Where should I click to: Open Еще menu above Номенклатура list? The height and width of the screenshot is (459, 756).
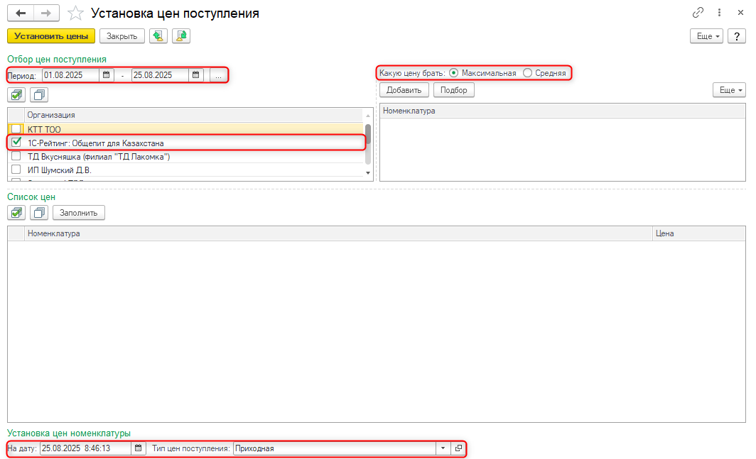tap(730, 90)
